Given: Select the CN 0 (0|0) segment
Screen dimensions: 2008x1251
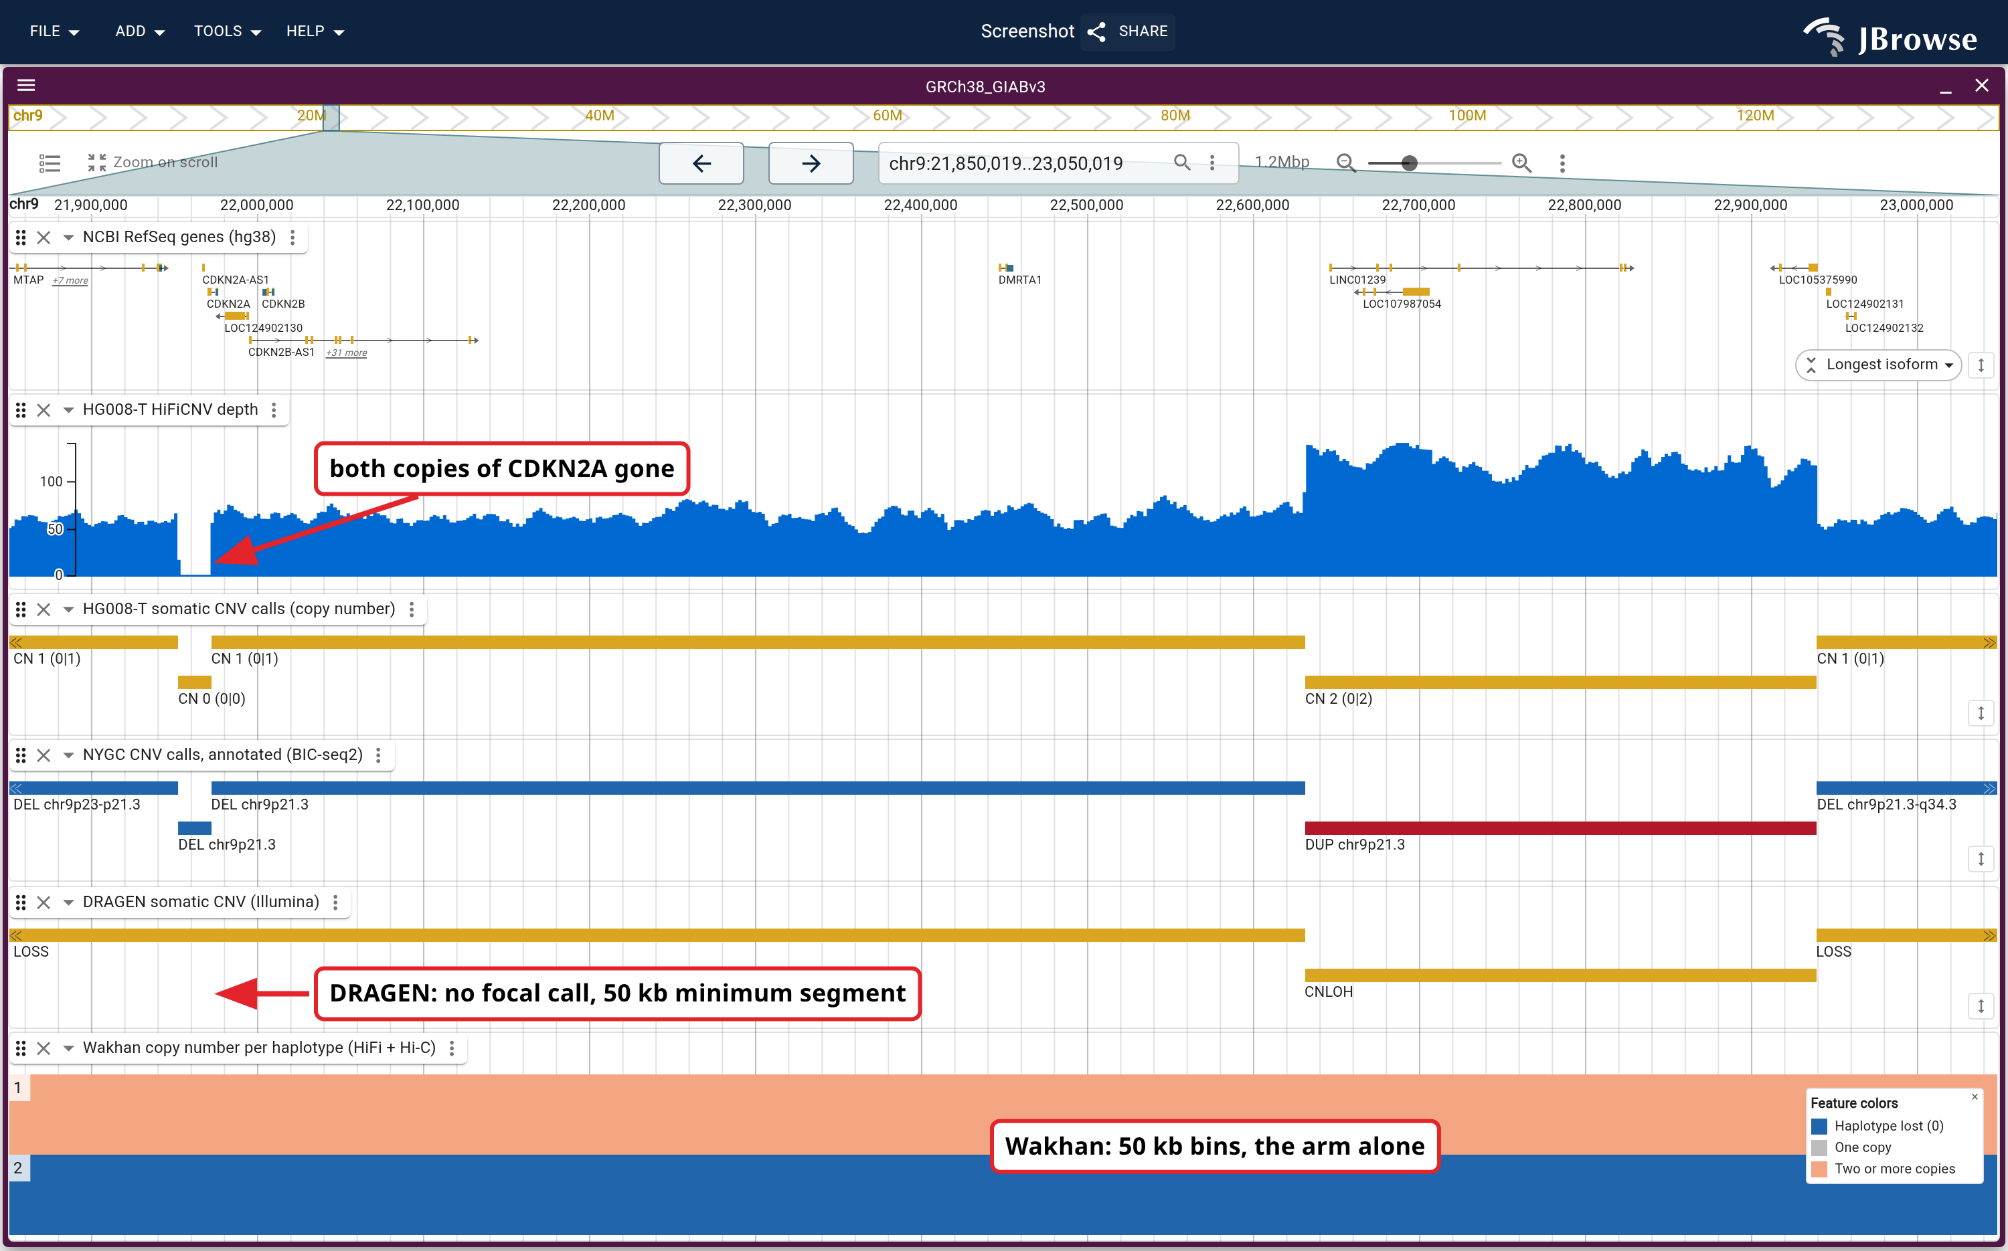Looking at the screenshot, I should (x=195, y=682).
